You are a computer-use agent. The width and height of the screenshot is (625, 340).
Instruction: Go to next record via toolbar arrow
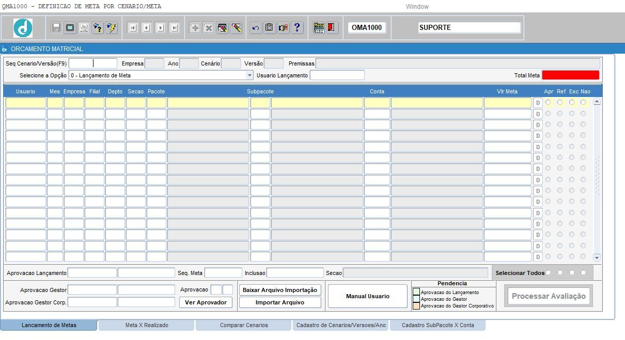(161, 28)
